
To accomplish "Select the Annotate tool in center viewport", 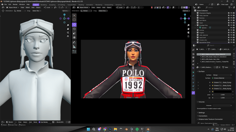I will [x=74, y=42].
